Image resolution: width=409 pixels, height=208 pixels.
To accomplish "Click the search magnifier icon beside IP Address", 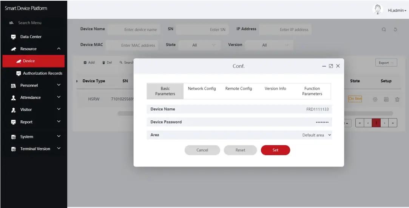I will pos(384,29).
